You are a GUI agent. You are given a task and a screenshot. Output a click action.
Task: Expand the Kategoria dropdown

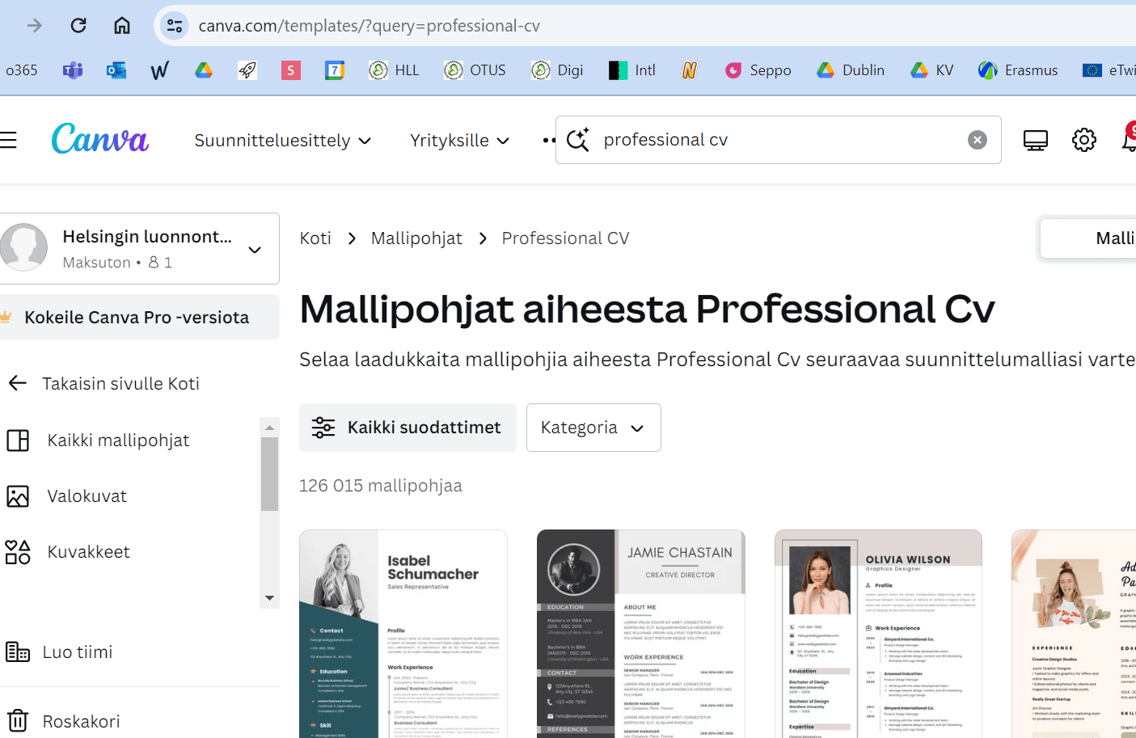[593, 428]
